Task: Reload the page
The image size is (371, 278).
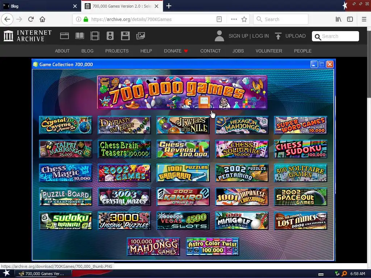Action: click(31, 19)
